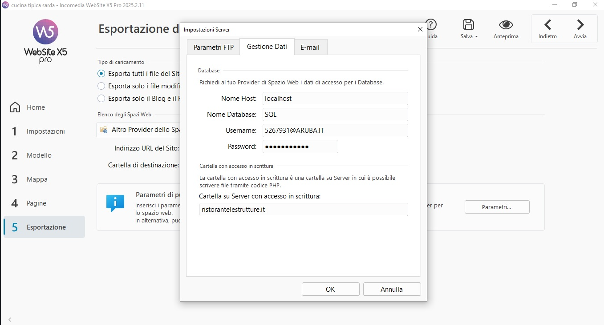Click the blue info bubble icon
The image size is (604, 325).
pos(115,203)
